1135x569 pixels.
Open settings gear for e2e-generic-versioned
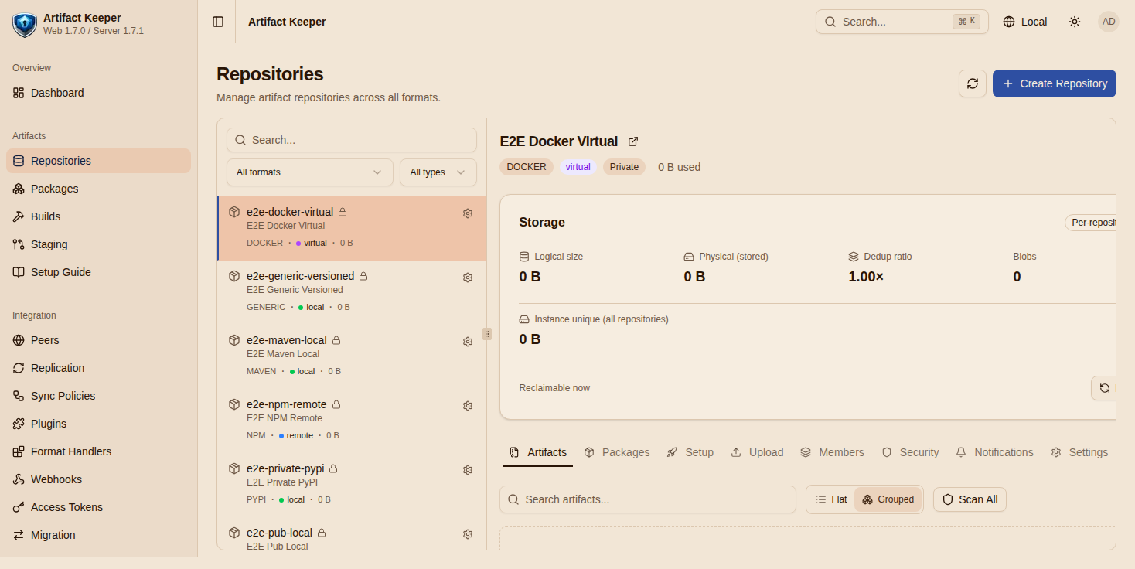pyautogui.click(x=468, y=278)
